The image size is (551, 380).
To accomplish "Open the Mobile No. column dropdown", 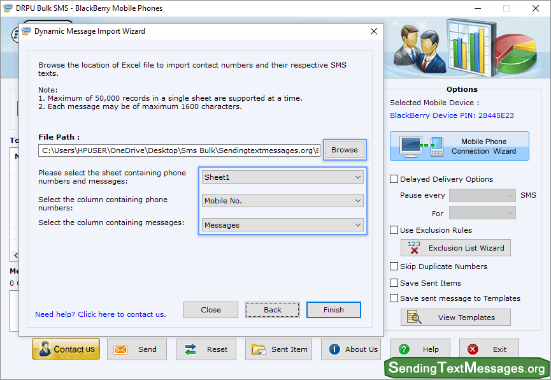I will [283, 201].
